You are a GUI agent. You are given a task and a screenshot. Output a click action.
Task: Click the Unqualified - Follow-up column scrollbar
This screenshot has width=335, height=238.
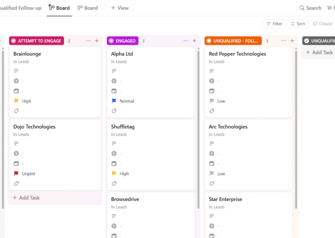click(296, 129)
